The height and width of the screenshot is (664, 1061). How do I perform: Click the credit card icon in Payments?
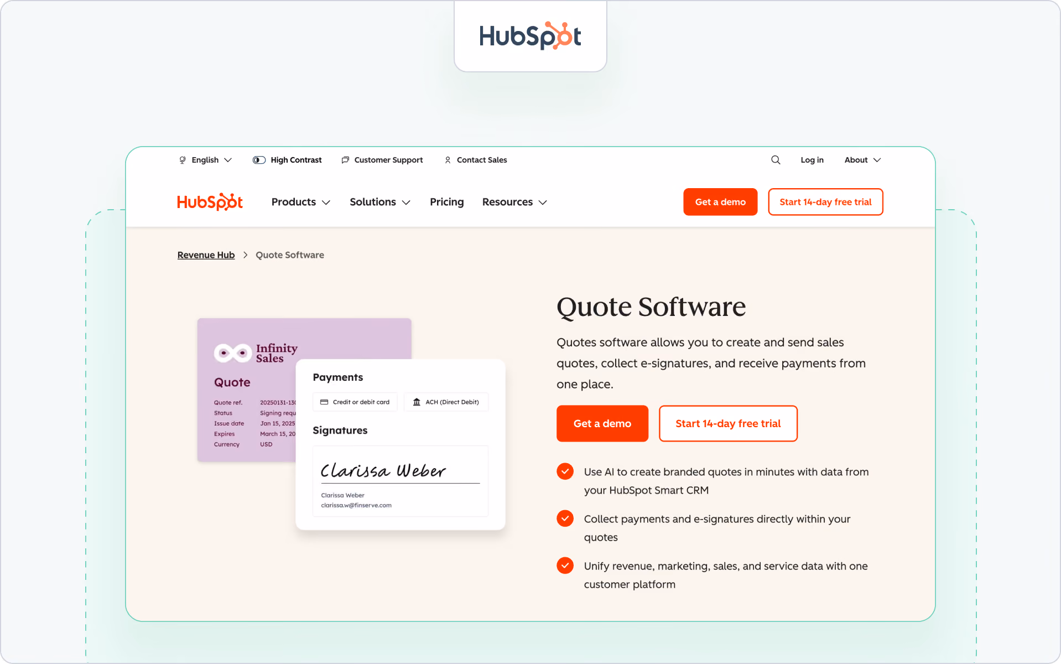click(324, 402)
